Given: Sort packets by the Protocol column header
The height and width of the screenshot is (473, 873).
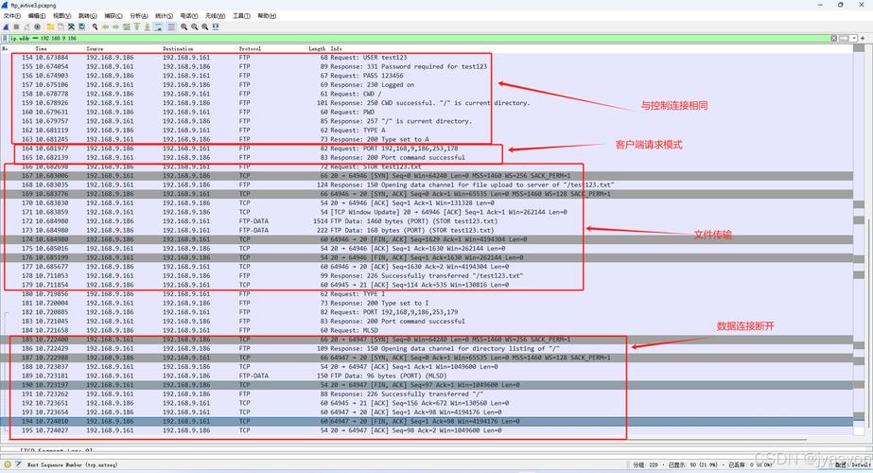Looking at the screenshot, I should [x=250, y=48].
